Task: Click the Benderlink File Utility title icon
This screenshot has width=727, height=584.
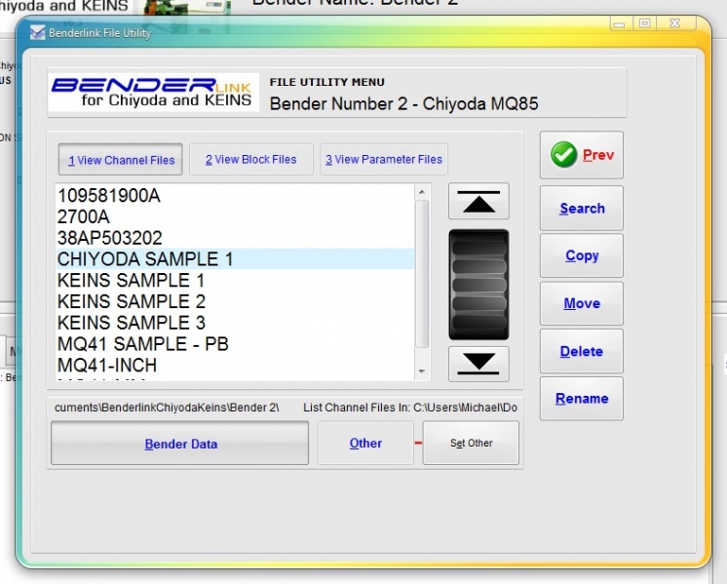Action: [37, 32]
